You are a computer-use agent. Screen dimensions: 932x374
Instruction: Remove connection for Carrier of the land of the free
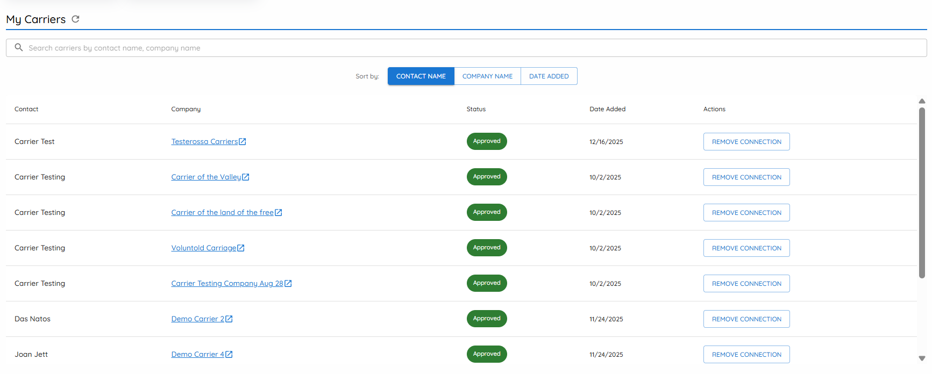click(746, 213)
